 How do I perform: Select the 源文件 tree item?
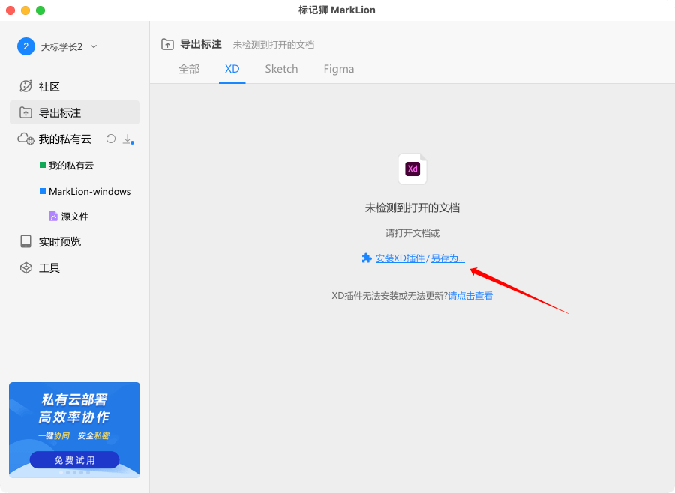73,216
